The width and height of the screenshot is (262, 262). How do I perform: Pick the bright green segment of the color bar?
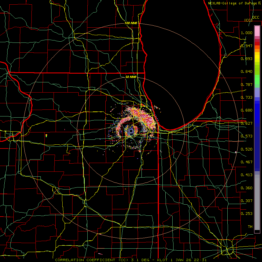pos(257,79)
